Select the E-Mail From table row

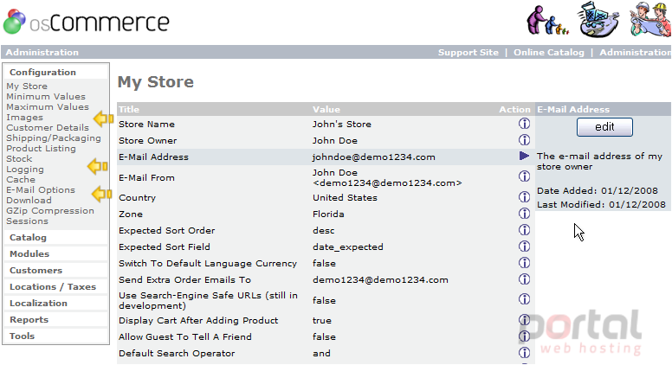pyautogui.click(x=326, y=177)
